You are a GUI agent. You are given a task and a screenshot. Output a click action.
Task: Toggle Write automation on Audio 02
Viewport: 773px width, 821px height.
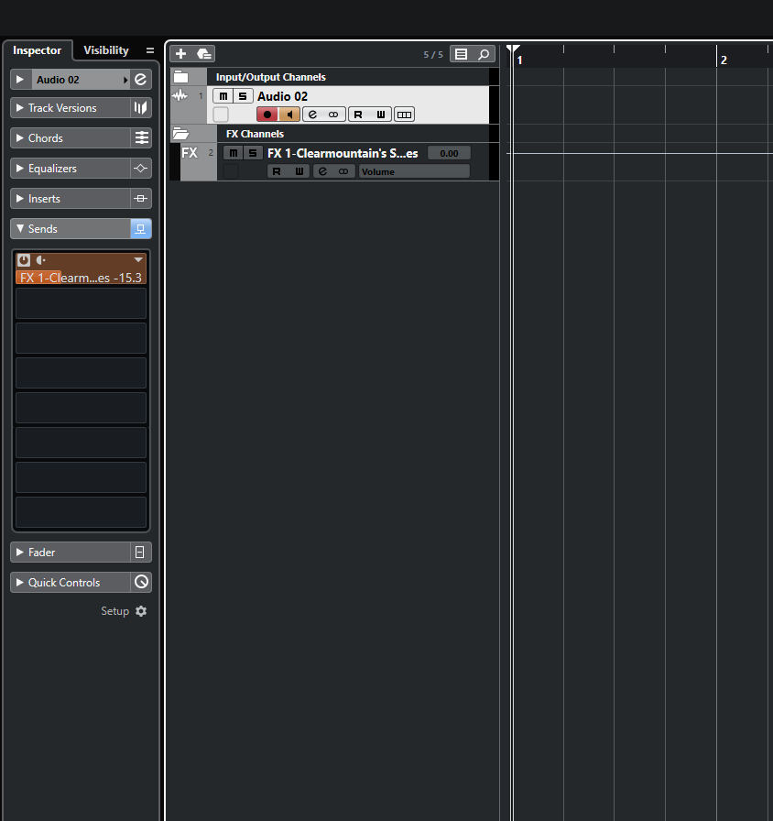[380, 115]
